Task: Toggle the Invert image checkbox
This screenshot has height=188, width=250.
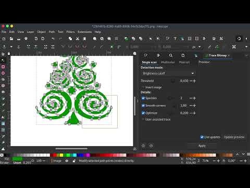Action: click(143, 87)
